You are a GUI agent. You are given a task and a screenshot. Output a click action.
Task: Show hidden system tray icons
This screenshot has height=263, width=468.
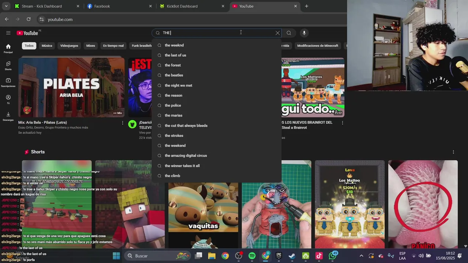pos(361,256)
